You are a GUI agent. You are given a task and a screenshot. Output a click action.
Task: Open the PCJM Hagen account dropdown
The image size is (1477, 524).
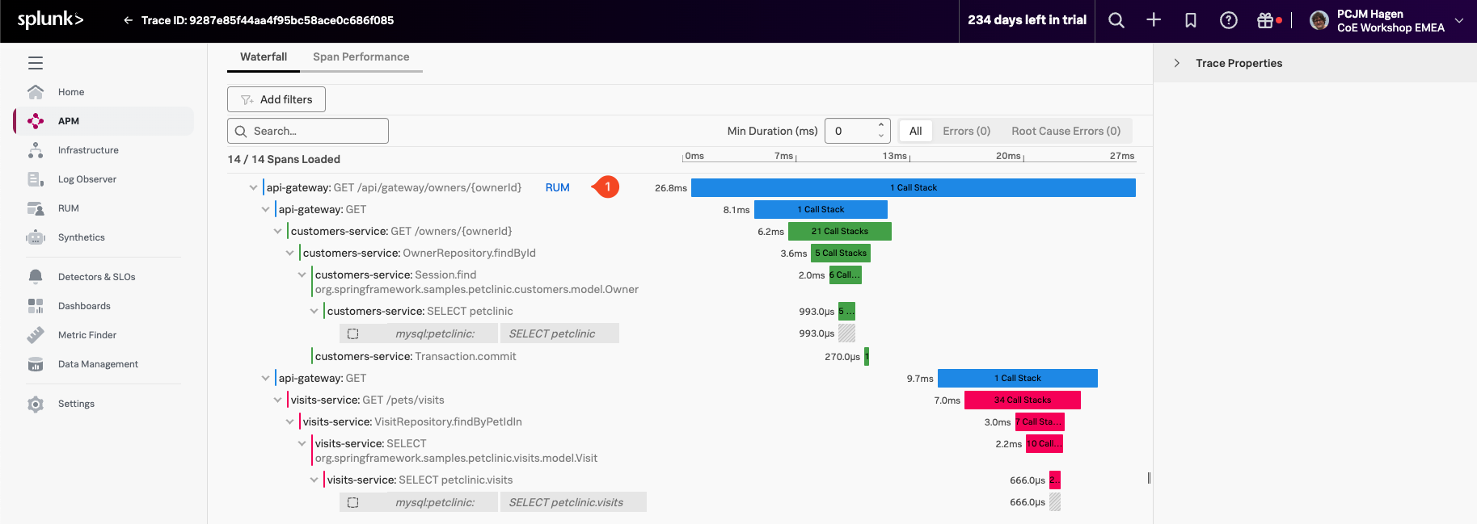(1458, 20)
